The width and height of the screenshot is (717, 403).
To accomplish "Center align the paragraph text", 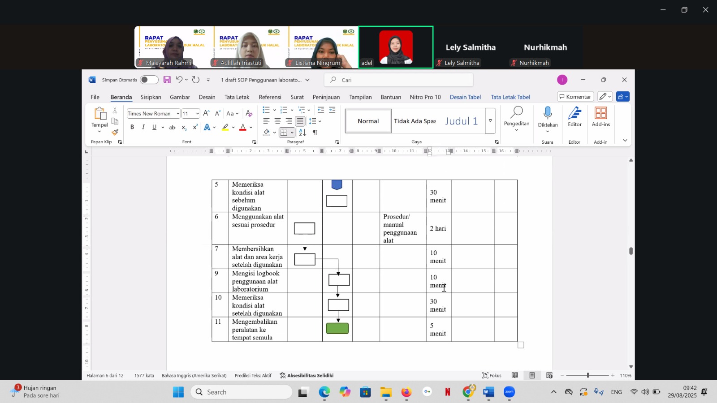I will (277, 121).
